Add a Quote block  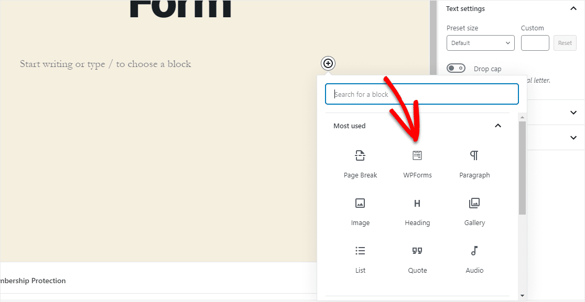(417, 259)
